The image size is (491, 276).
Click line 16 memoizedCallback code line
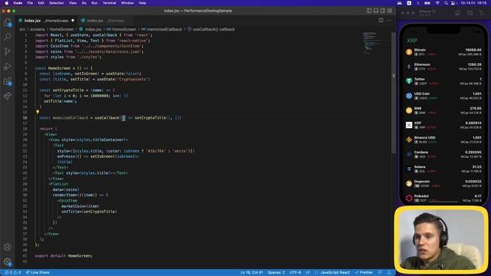(110, 118)
